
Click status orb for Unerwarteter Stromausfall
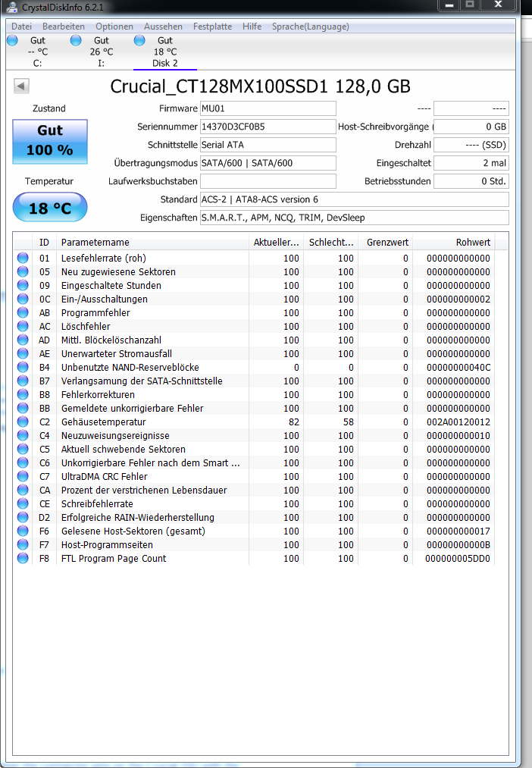(x=23, y=353)
